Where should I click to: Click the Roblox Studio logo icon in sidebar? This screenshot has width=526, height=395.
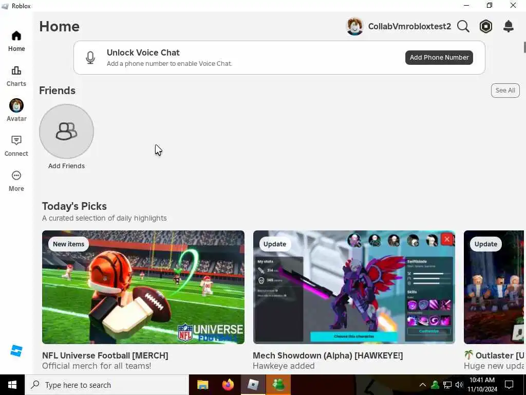pyautogui.click(x=16, y=351)
